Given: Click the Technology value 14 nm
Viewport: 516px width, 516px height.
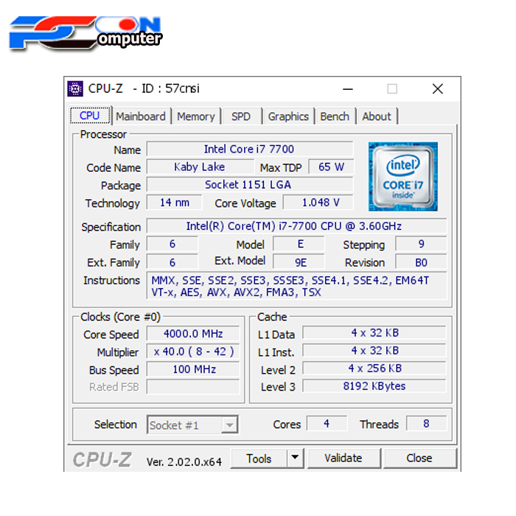Looking at the screenshot, I should click(x=174, y=203).
